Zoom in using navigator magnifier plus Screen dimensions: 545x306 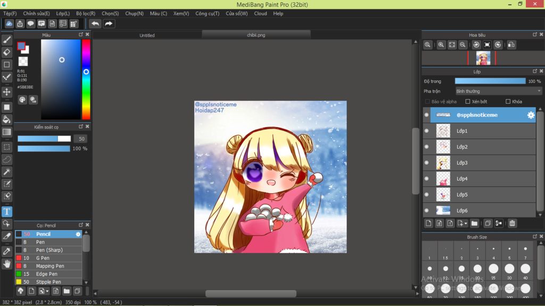[x=441, y=45]
